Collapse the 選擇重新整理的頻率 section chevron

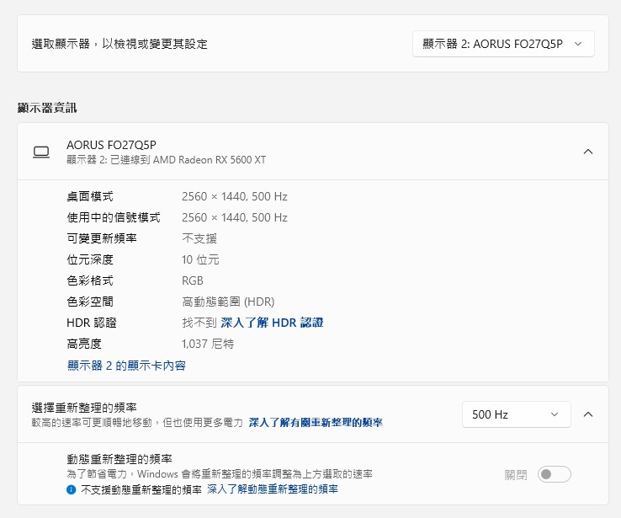pos(588,414)
